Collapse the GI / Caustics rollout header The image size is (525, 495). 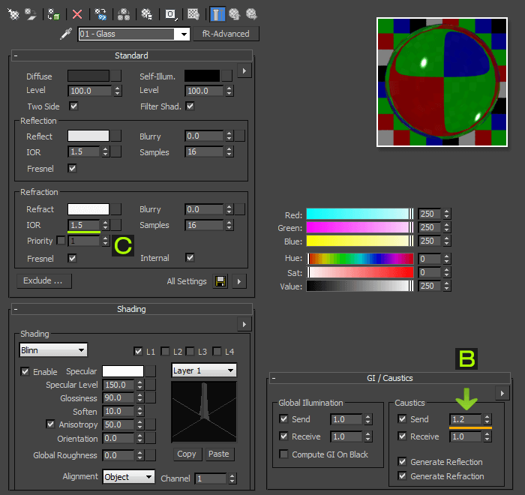click(390, 378)
